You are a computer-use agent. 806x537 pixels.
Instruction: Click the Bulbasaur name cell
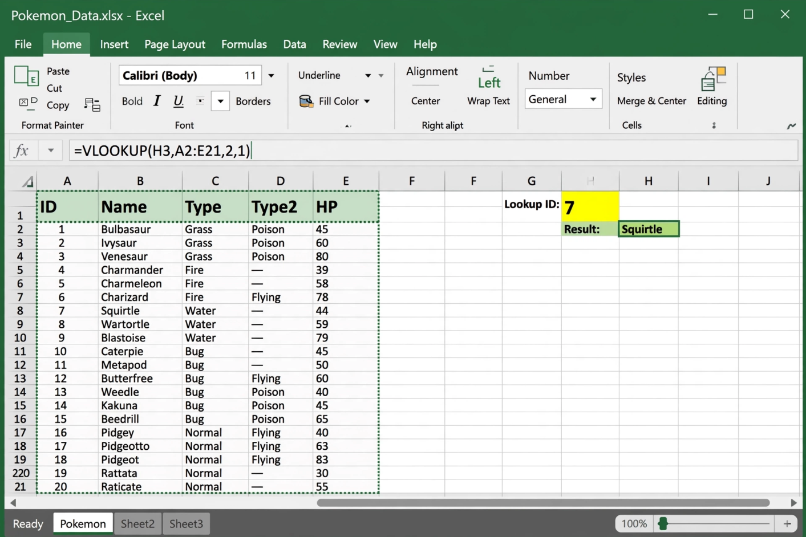(x=140, y=229)
